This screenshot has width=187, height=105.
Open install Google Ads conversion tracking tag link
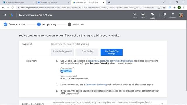(110, 61)
